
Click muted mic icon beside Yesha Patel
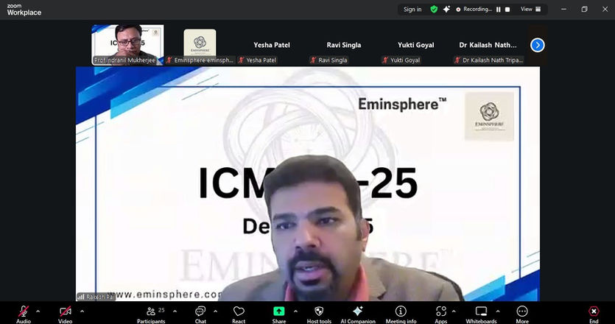point(242,60)
